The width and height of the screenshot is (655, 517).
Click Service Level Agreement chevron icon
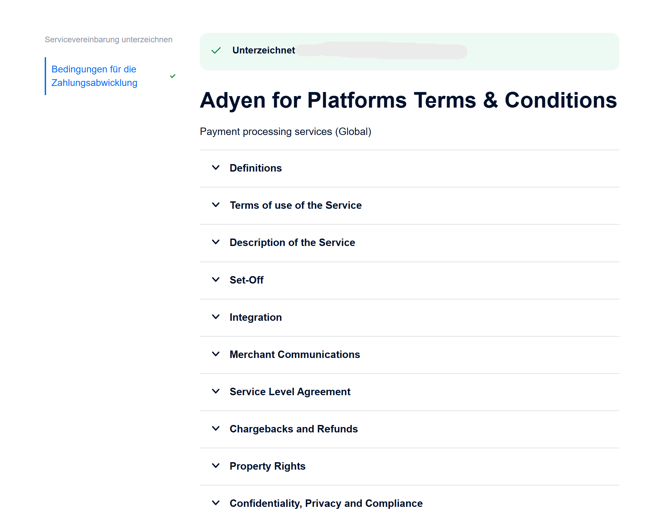coord(216,391)
